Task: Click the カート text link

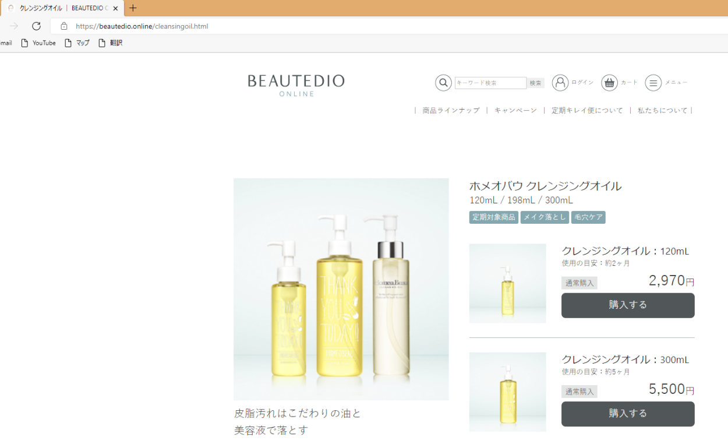Action: pyautogui.click(x=630, y=83)
